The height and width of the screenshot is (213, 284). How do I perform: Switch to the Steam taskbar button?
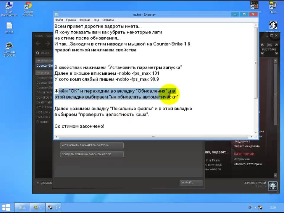53,208
